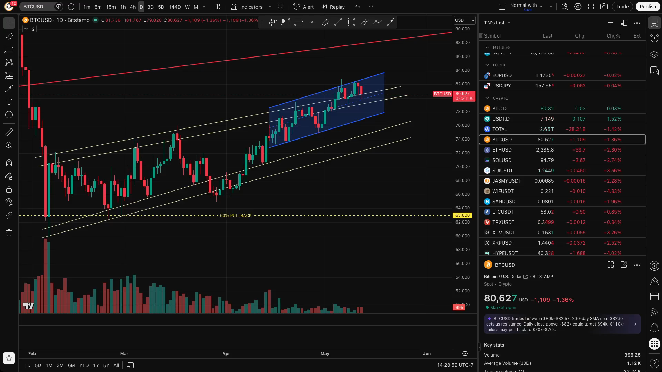Take a chart snapshot with camera icon
Image resolution: width=662 pixels, height=372 pixels.
(604, 7)
